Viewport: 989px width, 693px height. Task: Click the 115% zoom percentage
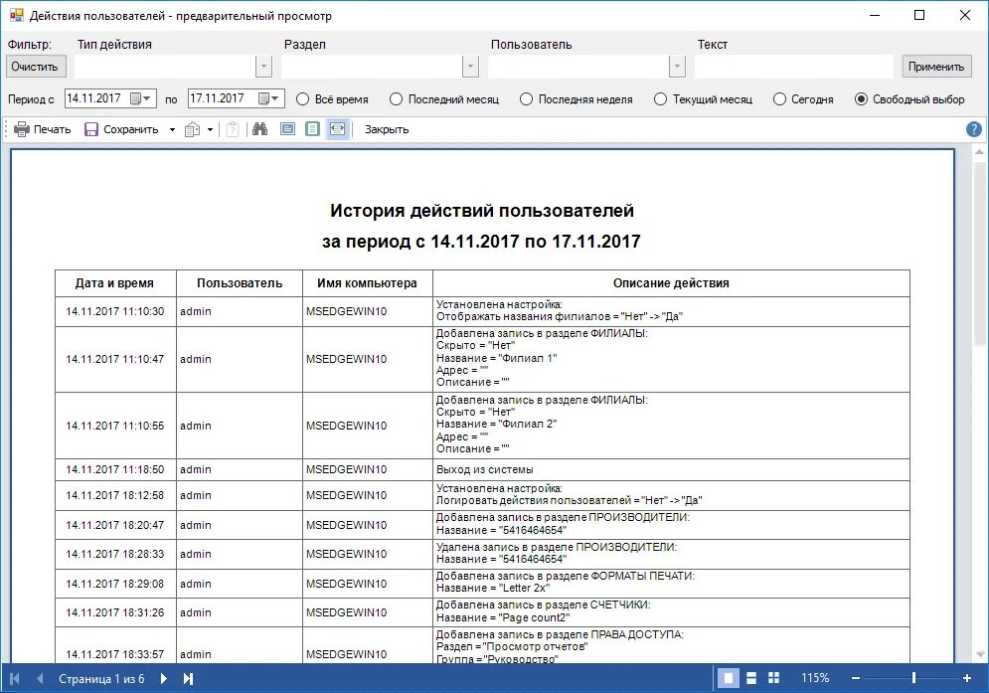[x=815, y=678]
